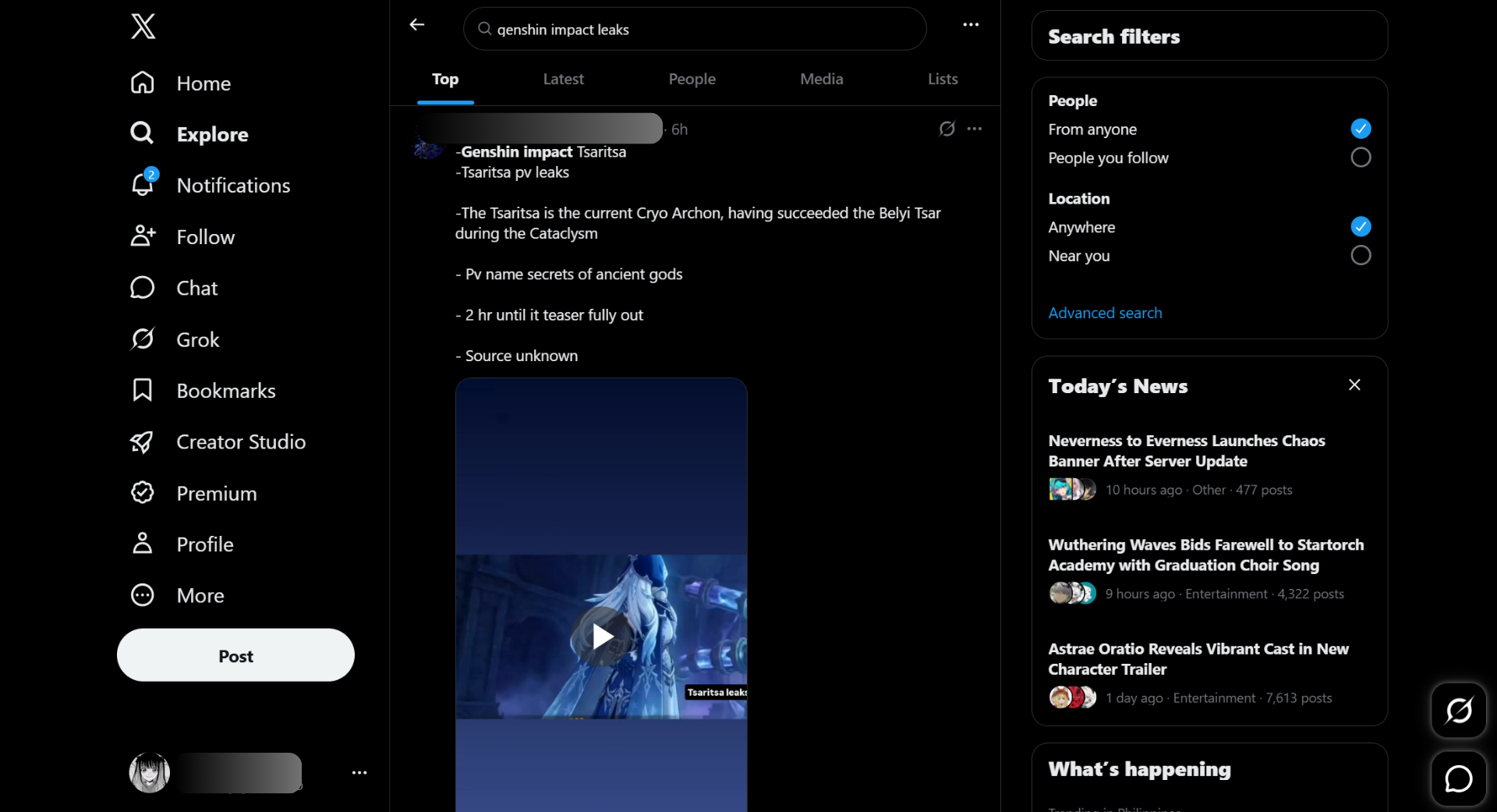Click the Advanced search link
The height and width of the screenshot is (812, 1497).
1105,313
